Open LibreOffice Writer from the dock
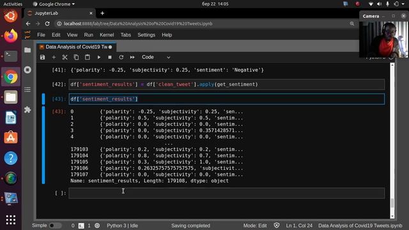Screen dimensions: 409x230 click(x=11, y=118)
